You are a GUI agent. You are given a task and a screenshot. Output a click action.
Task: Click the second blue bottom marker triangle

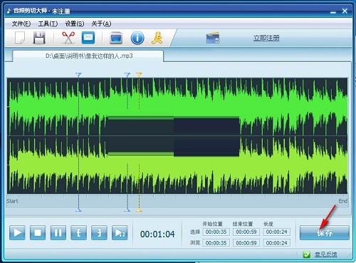[x=127, y=210]
